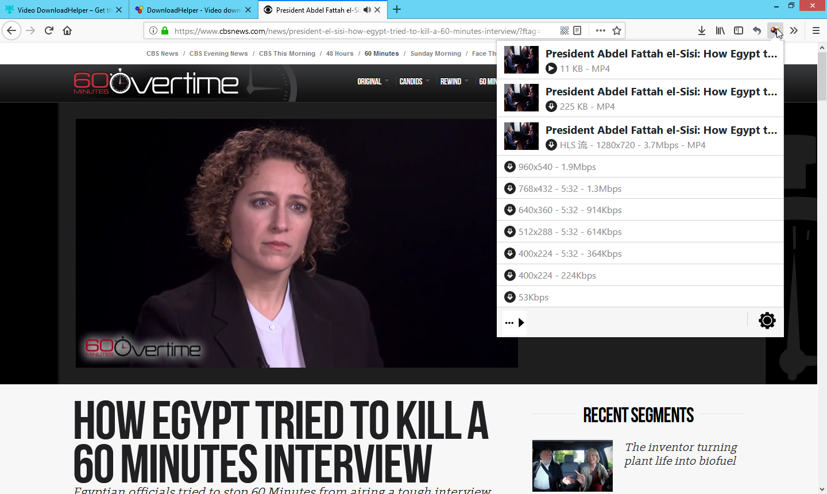Toggle the Firefox sidebar
Viewport: 827px width, 494px height.
739,30
